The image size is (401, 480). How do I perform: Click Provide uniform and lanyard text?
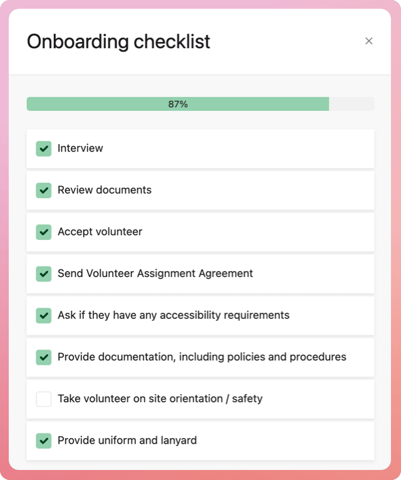point(127,441)
